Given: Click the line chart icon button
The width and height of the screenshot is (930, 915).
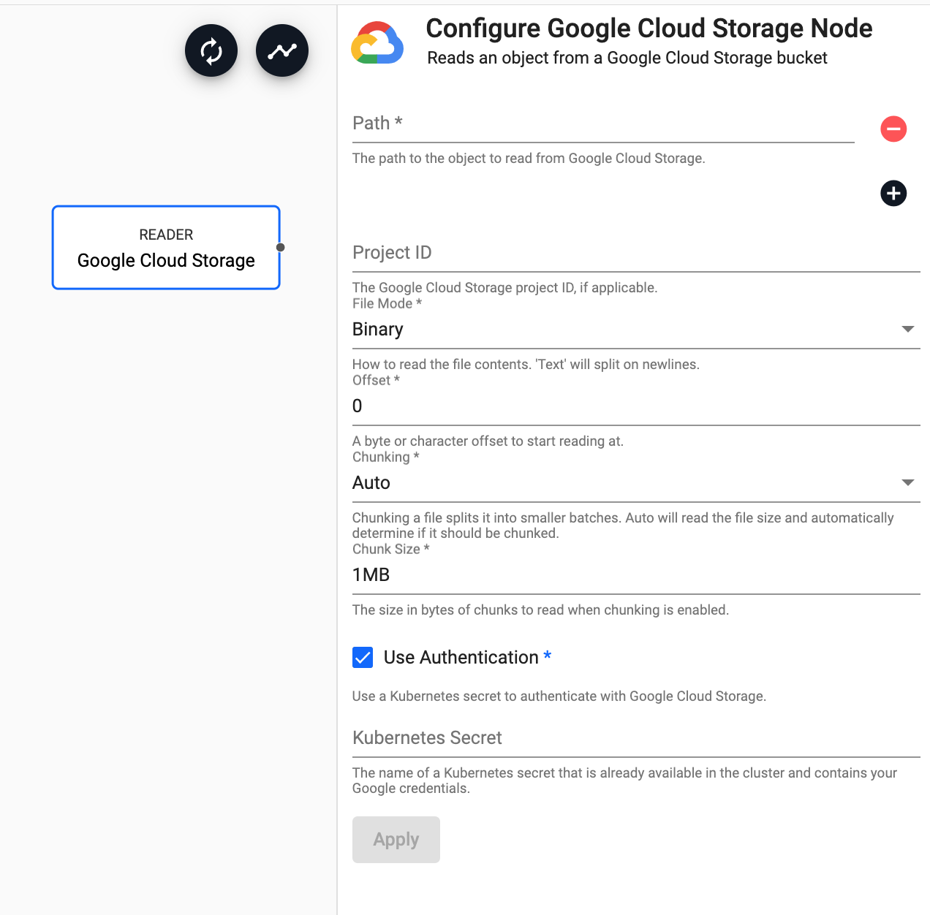Looking at the screenshot, I should [x=282, y=50].
